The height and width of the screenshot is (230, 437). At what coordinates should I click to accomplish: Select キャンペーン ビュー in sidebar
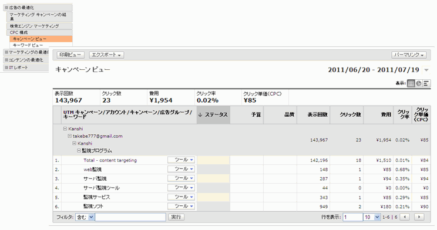[x=41, y=39]
